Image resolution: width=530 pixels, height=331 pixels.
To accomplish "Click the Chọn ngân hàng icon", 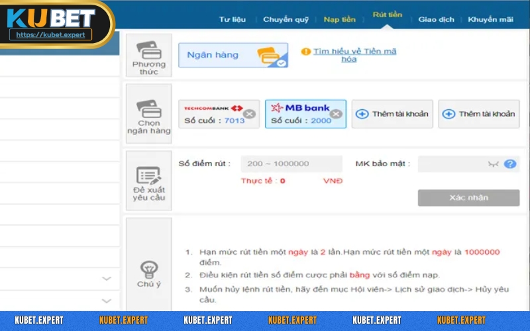I will tap(149, 107).
